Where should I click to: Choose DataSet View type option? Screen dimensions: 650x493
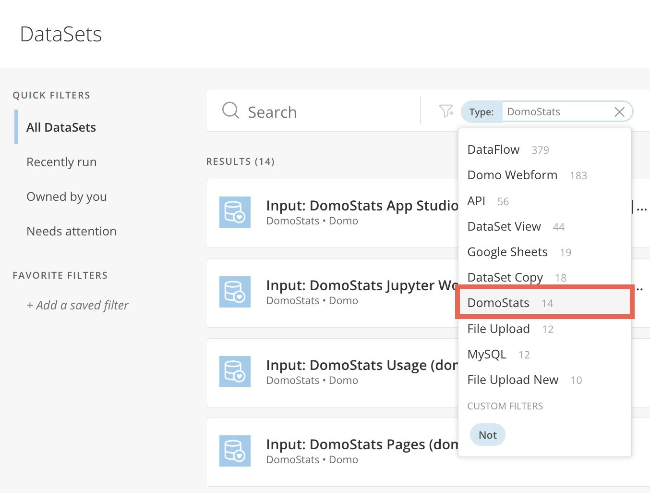click(x=544, y=226)
